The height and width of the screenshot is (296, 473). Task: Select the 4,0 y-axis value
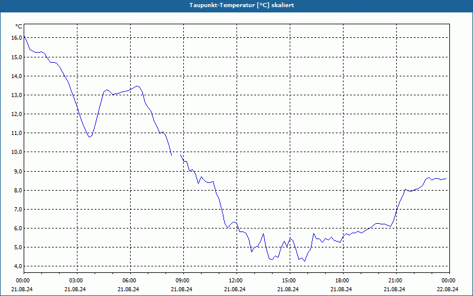coord(18,266)
